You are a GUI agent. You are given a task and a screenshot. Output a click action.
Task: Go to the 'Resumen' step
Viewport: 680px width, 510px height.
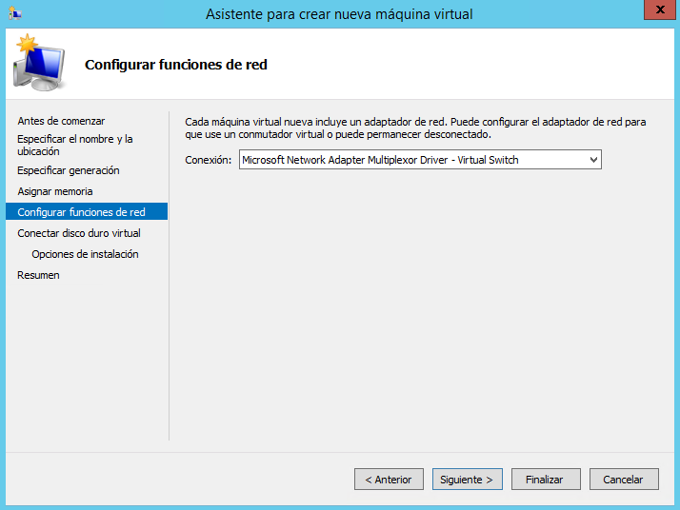38,275
